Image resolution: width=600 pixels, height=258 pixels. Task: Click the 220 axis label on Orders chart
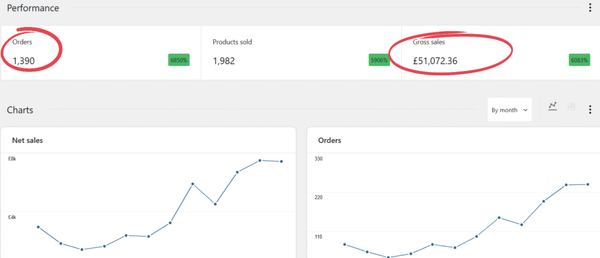pyautogui.click(x=319, y=197)
